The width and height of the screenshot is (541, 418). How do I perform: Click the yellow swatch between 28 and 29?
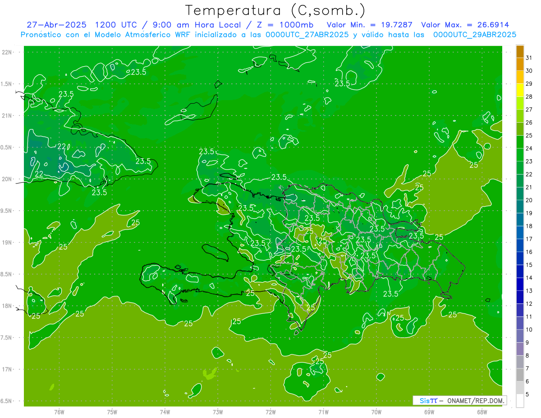click(x=520, y=90)
